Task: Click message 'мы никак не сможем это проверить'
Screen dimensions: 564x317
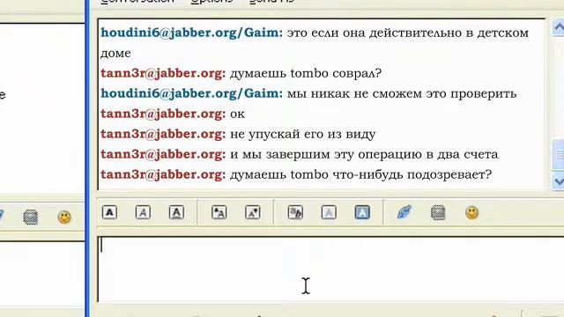Action: 402,94
